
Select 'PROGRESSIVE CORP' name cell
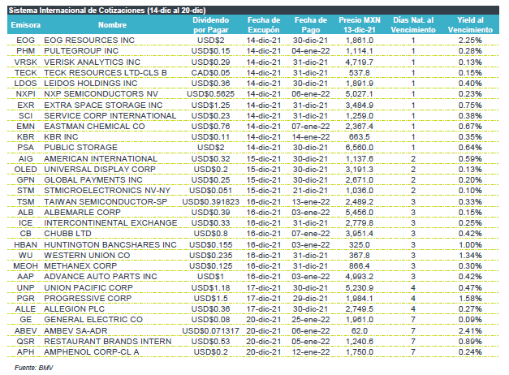88,299
